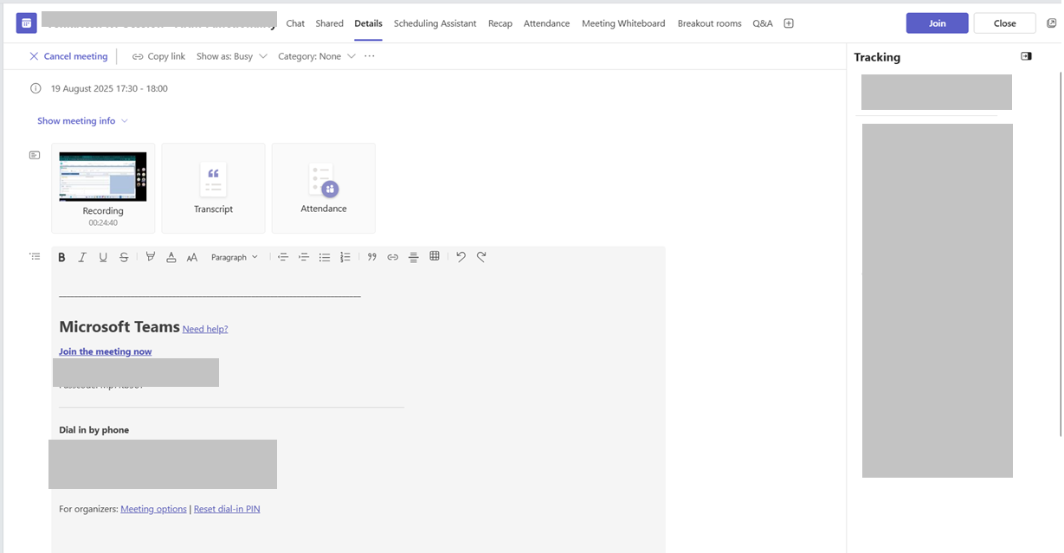Apply Strikethrough formatting

pos(124,257)
